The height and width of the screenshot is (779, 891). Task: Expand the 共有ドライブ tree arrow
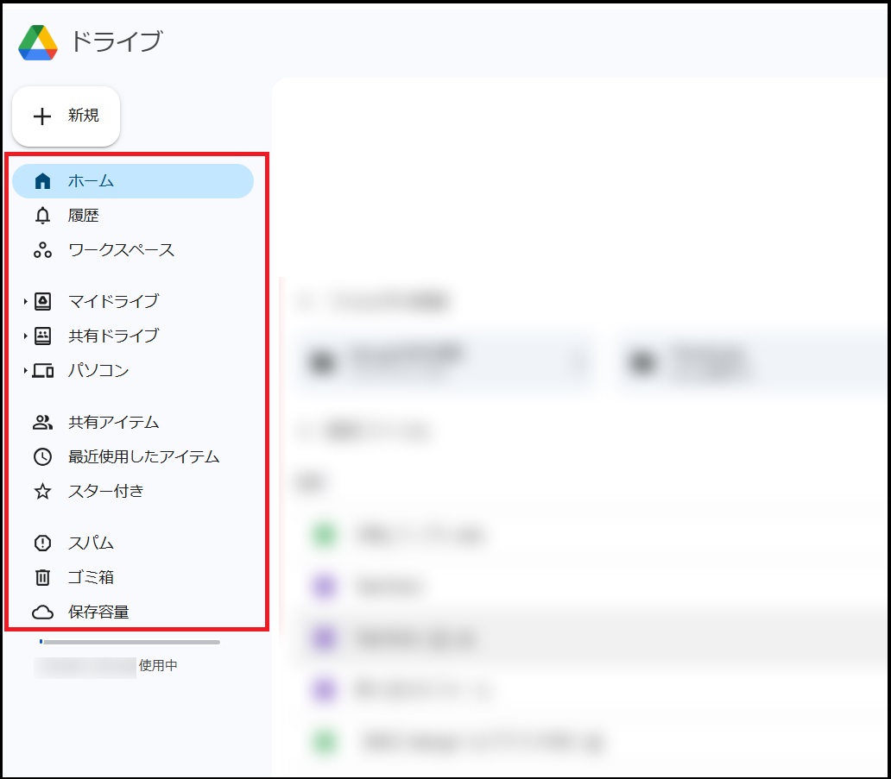tap(26, 336)
